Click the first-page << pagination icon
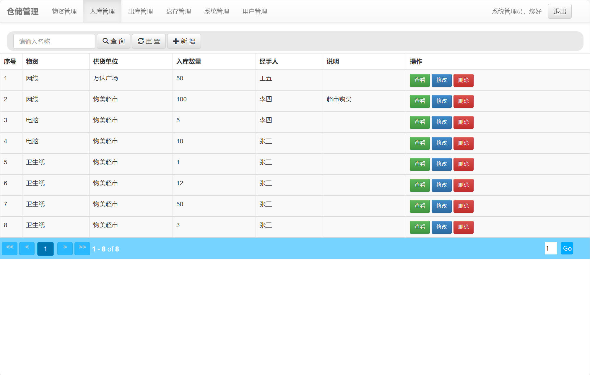Screen dimensions: 590x375 [9, 249]
